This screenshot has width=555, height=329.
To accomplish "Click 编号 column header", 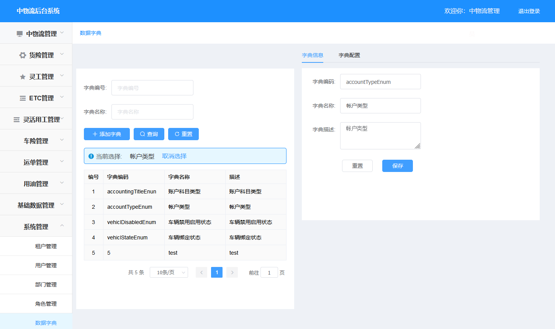I will pyautogui.click(x=93, y=177).
